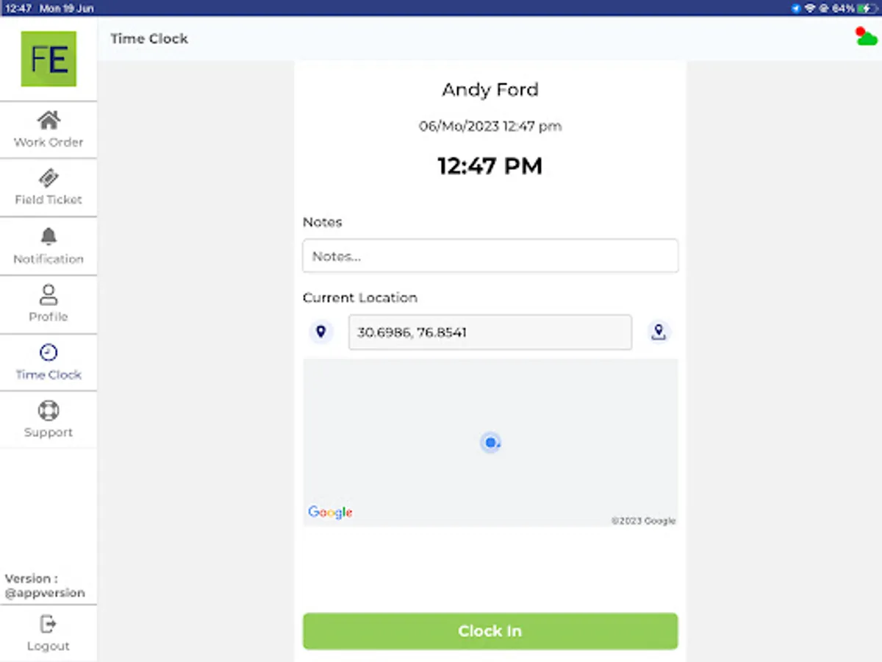Select the Time Clock icon in sidebar
The height and width of the screenshot is (662, 882).
point(49,352)
